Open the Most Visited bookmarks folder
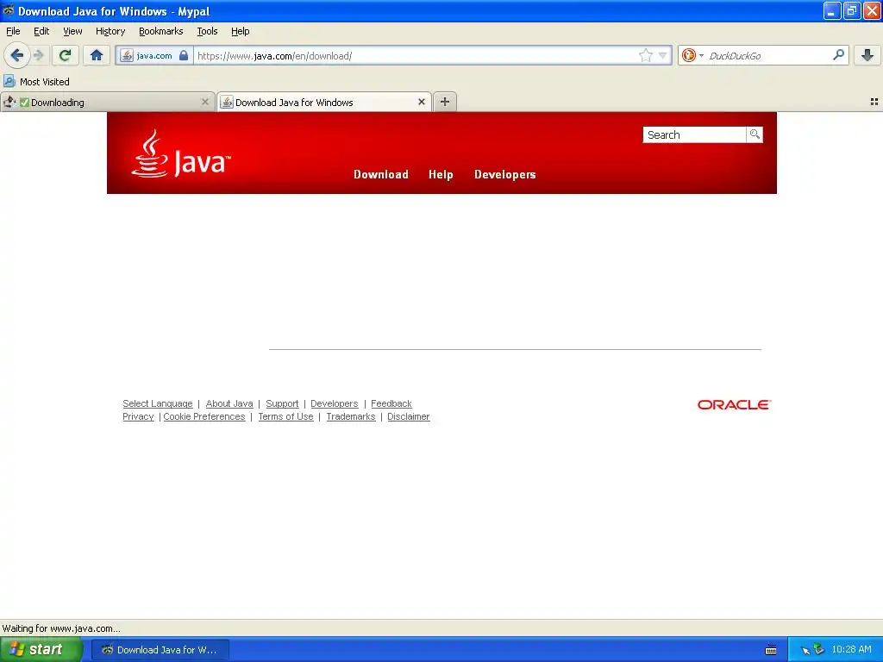The height and width of the screenshot is (662, 883). click(36, 82)
